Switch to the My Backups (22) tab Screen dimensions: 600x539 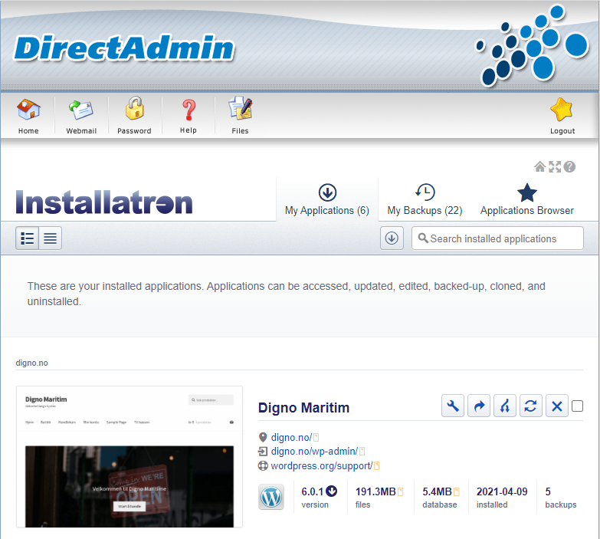pos(425,199)
